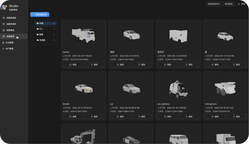Open the 海豹 sedan thumbnail

131,35
